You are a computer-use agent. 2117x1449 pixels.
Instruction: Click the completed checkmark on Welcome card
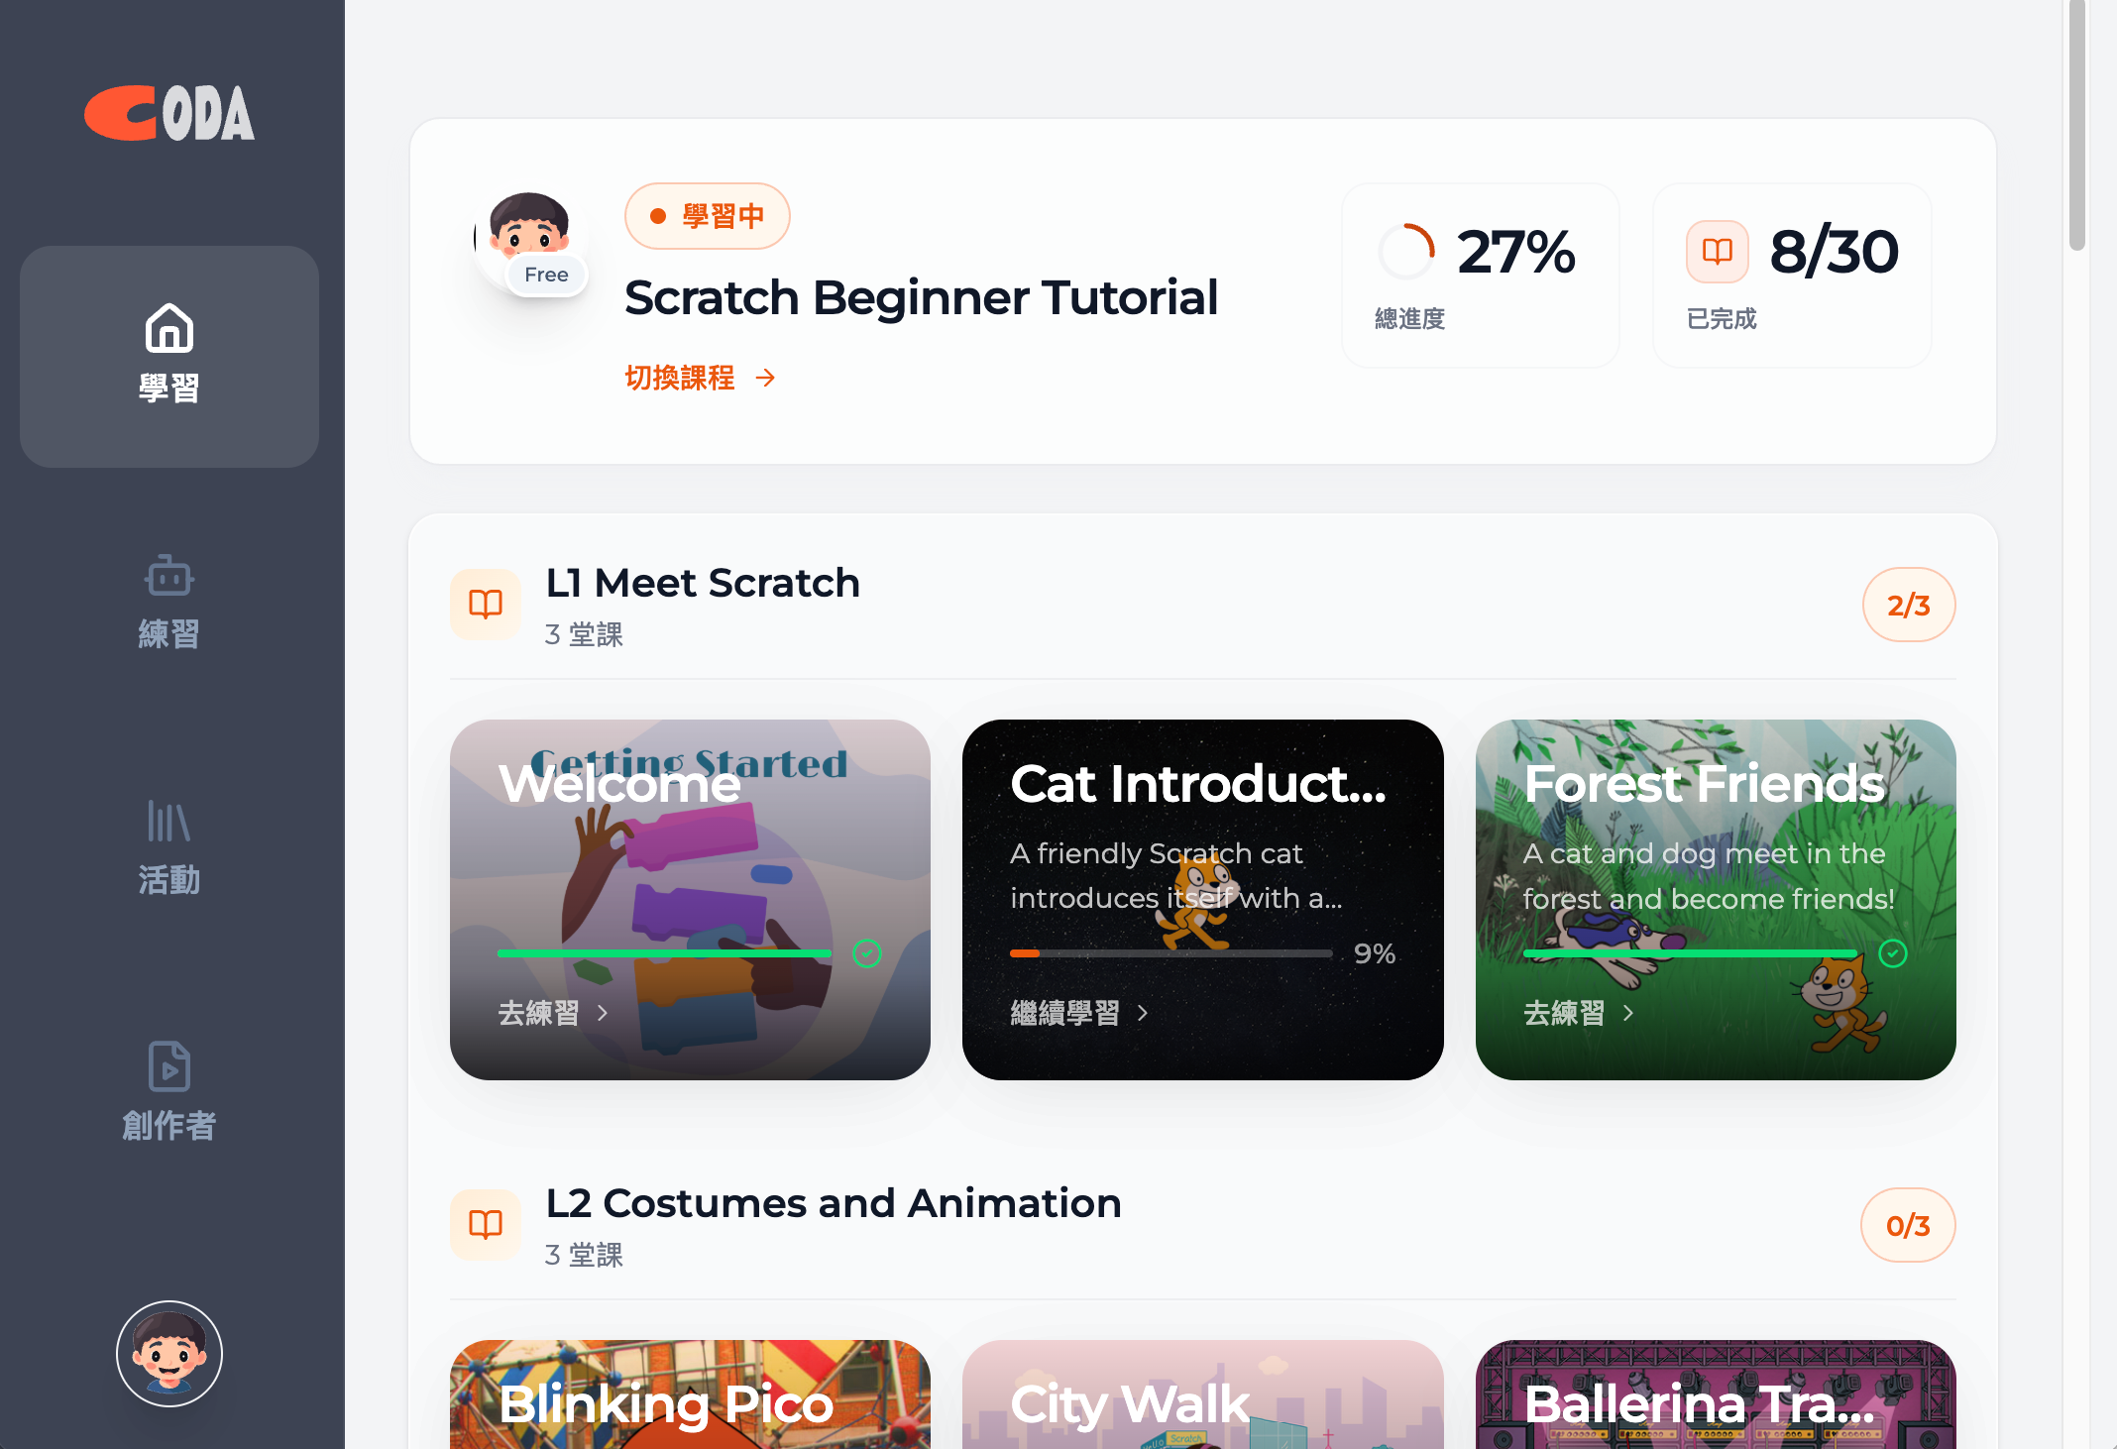click(867, 953)
